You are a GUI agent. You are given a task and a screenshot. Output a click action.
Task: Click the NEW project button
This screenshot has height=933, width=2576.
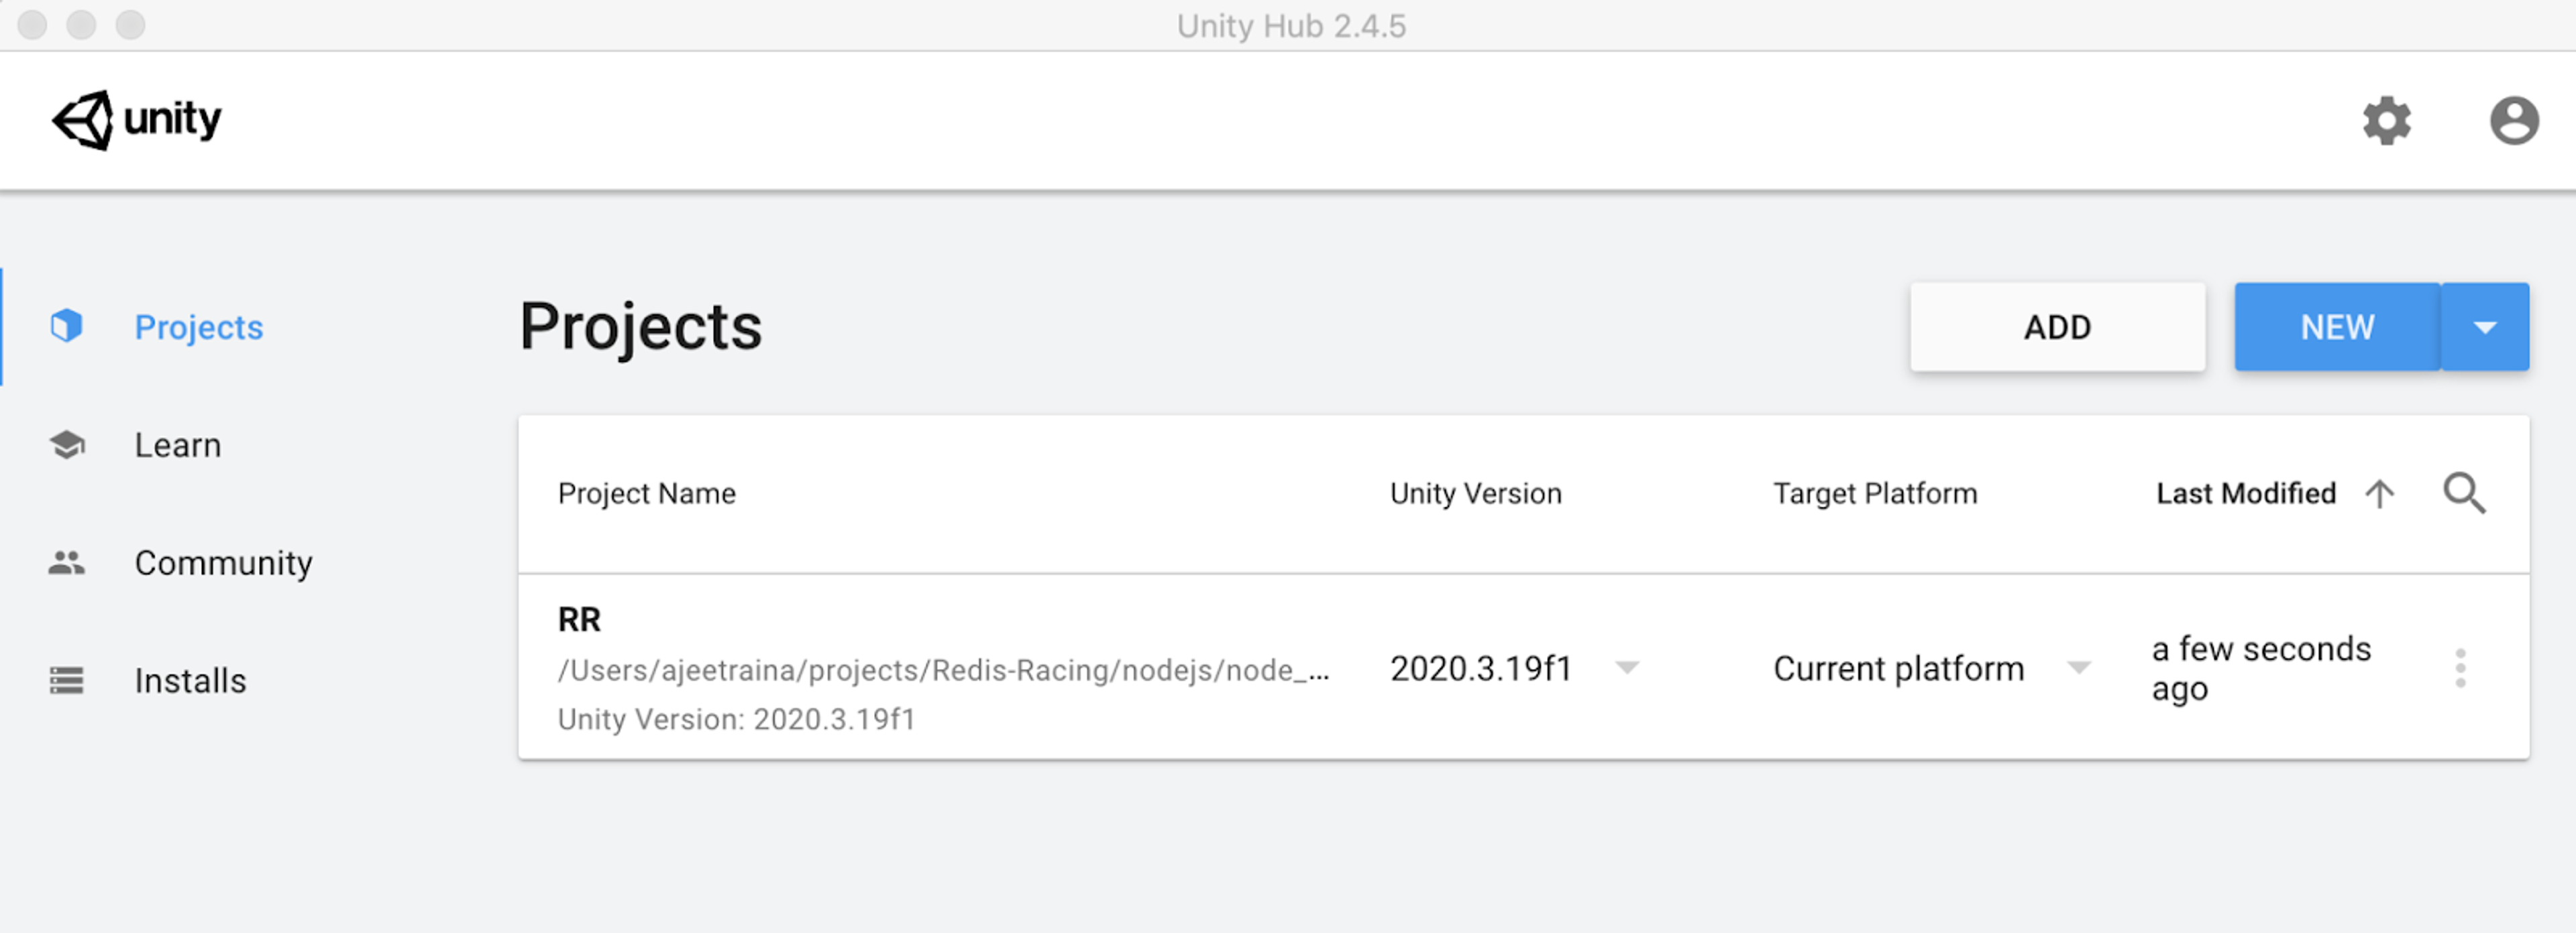2337,326
